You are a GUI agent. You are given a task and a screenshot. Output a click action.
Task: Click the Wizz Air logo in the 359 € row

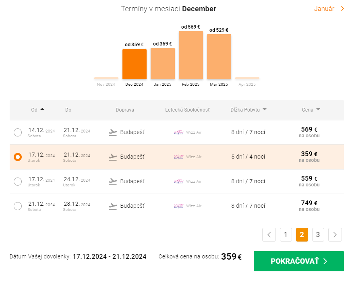(x=178, y=157)
